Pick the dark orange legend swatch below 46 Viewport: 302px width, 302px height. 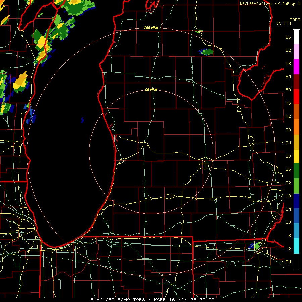tap(296, 111)
